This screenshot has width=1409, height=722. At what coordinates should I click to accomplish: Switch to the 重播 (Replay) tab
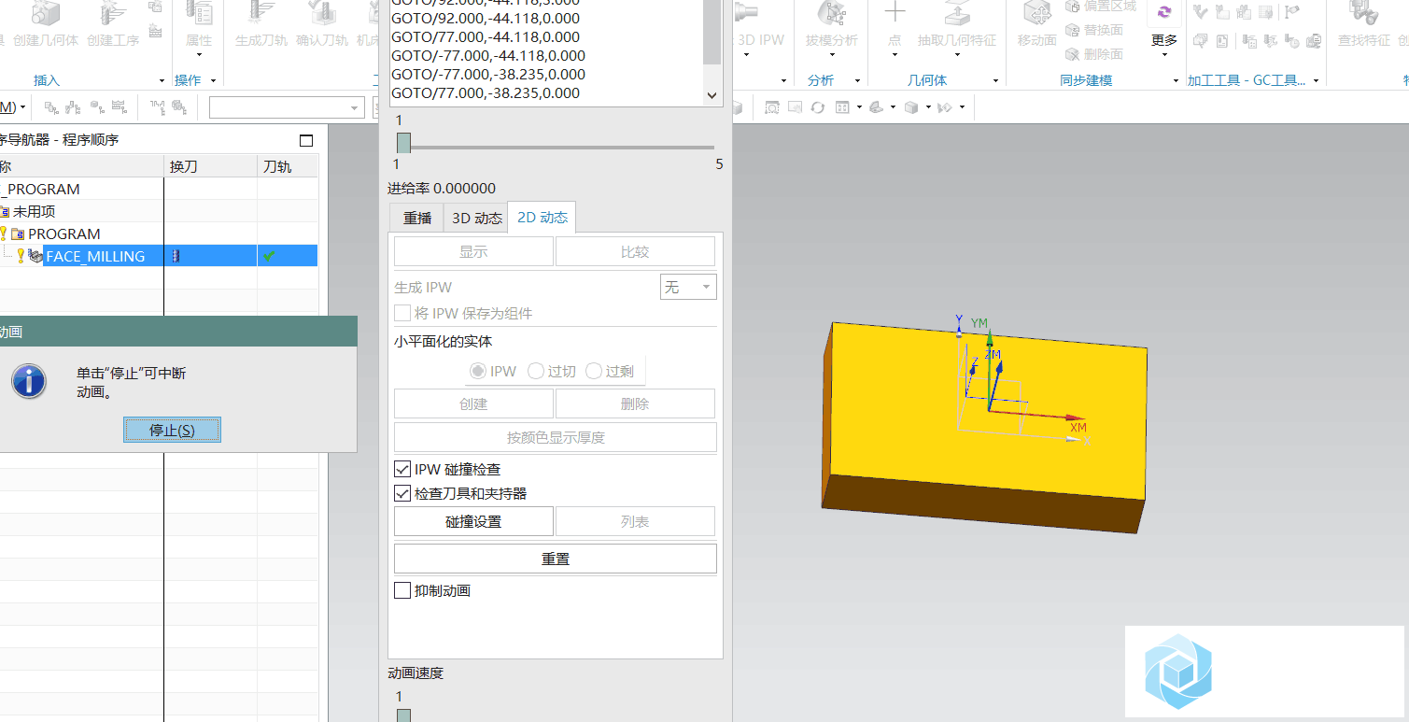point(416,218)
